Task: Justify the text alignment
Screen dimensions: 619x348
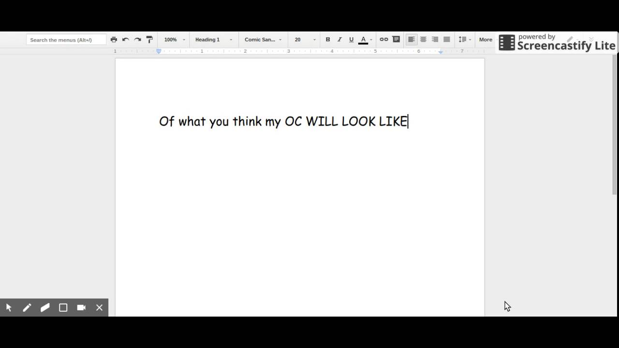Action: (x=447, y=40)
